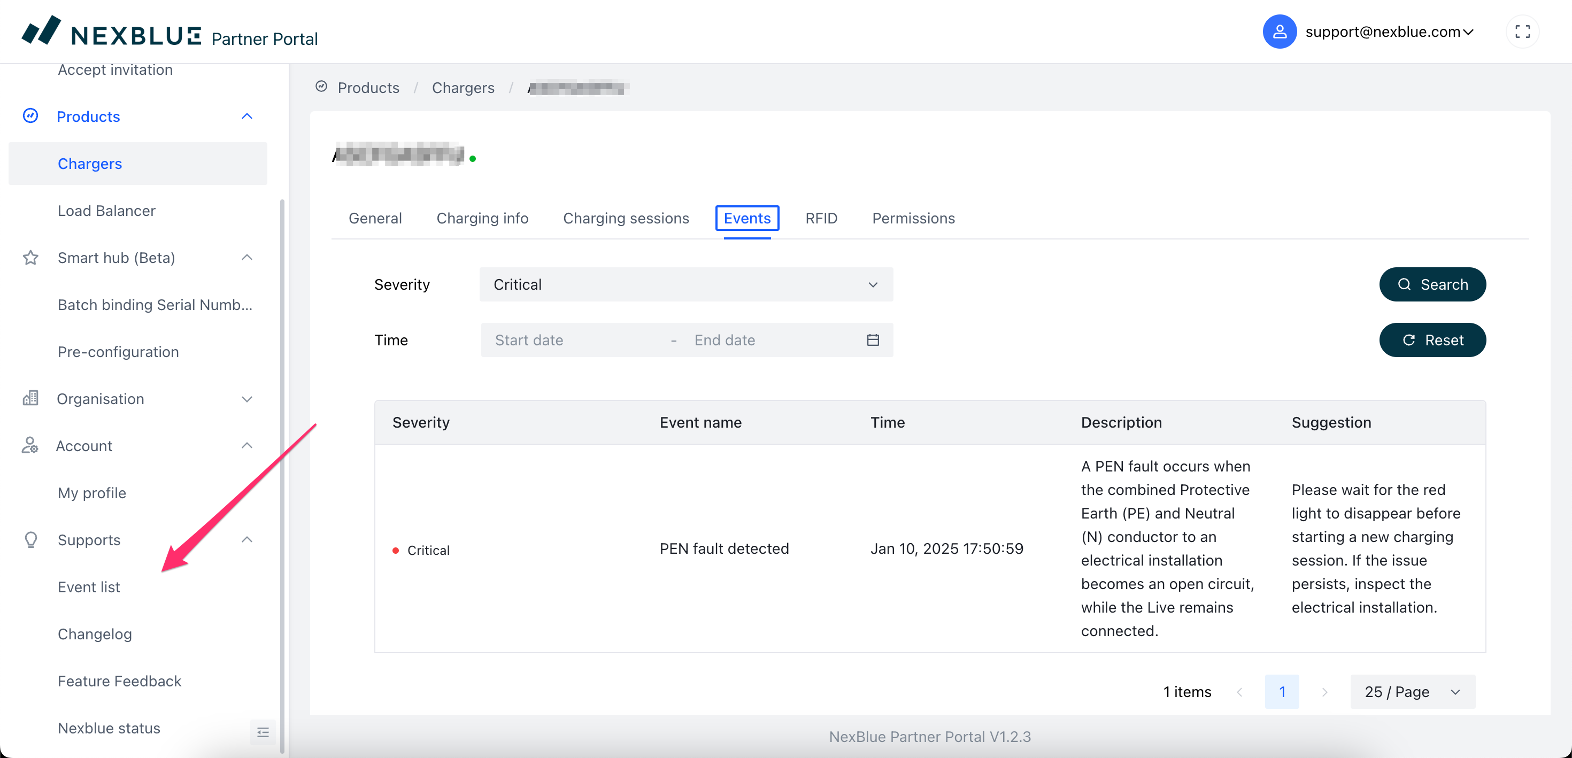The image size is (1572, 758).
Task: Expand the Organisation menu section
Action: click(246, 399)
